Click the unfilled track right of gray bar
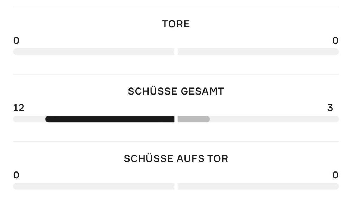The width and height of the screenshot is (352, 208). point(274,119)
